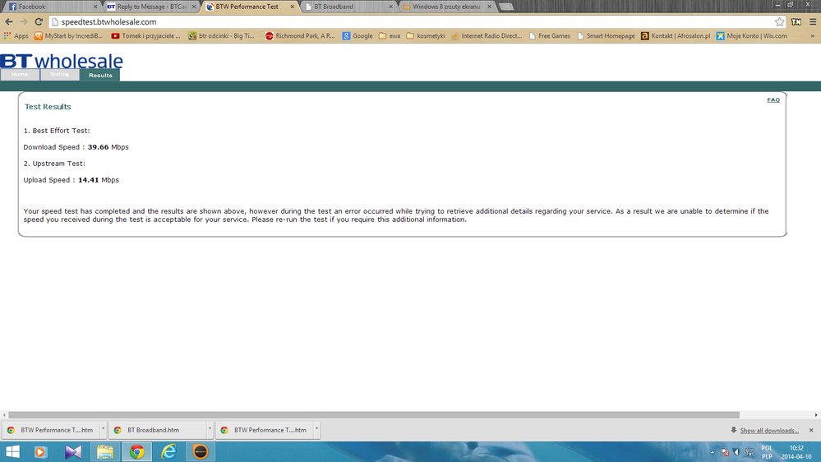
Task: Close the BT Broadband tab
Action: coord(390,7)
